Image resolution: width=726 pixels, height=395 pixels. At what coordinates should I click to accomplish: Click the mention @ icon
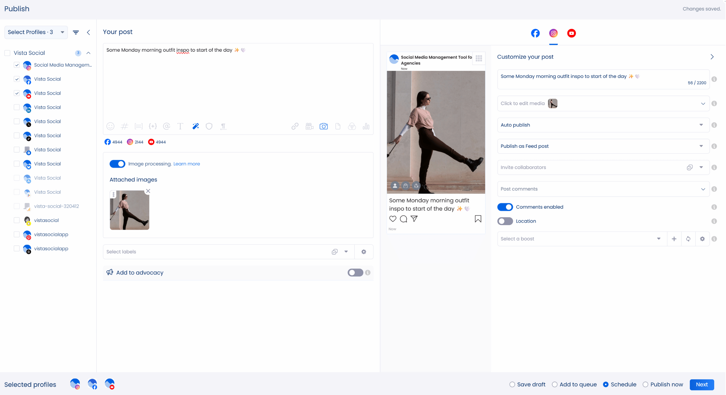[166, 126]
